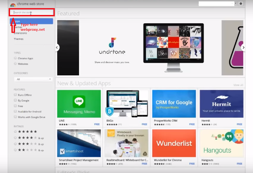This screenshot has width=253, height=173.
Task: Advance to next featured carousel slide
Action: pos(243,47)
